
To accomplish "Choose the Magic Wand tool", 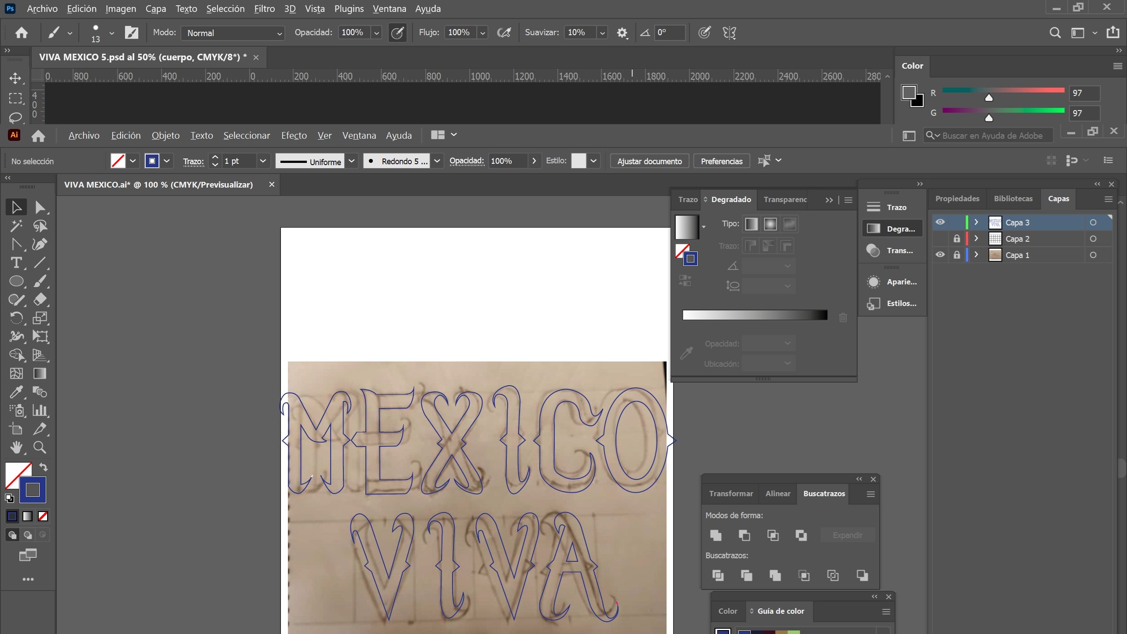I will [16, 226].
